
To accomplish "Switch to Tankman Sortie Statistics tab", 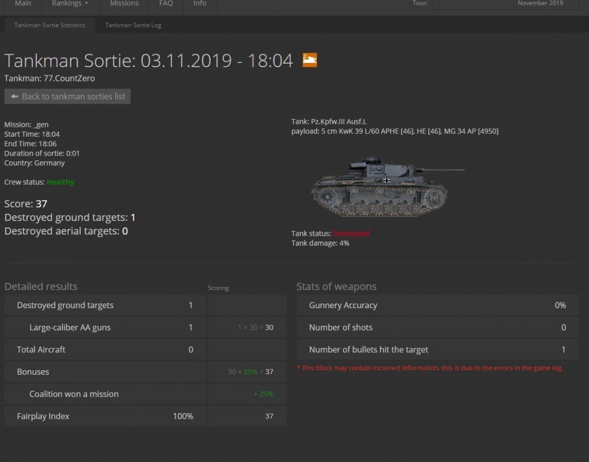I will (x=49, y=25).
